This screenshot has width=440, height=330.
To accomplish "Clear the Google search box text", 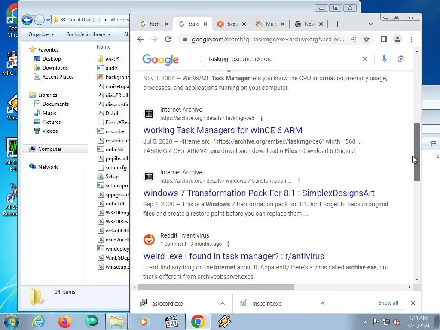I will pyautogui.click(x=364, y=59).
